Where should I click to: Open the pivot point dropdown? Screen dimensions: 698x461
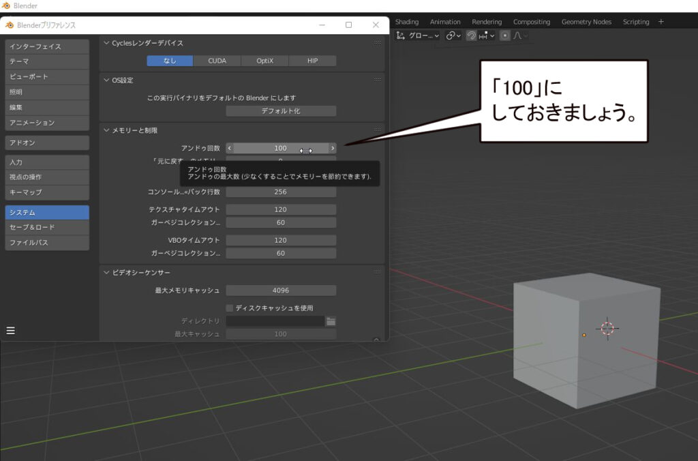pyautogui.click(x=453, y=35)
